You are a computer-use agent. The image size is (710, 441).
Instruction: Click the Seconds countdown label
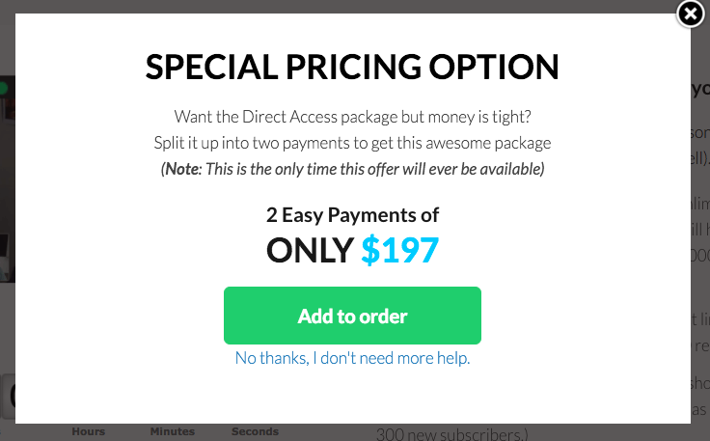tap(255, 431)
